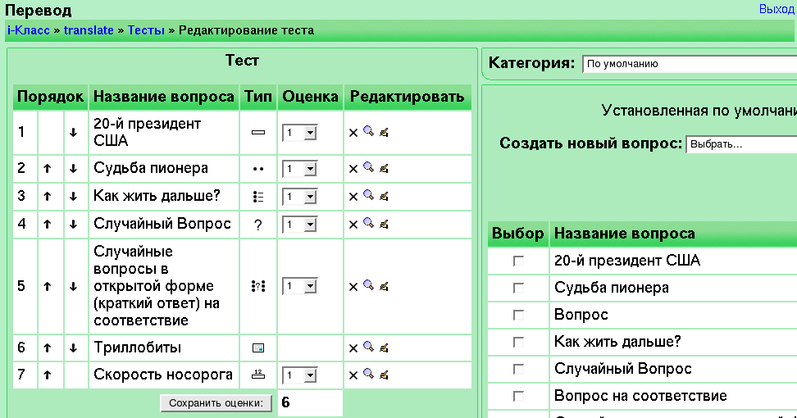Remove 'Судьба пионера' from the test

click(353, 169)
